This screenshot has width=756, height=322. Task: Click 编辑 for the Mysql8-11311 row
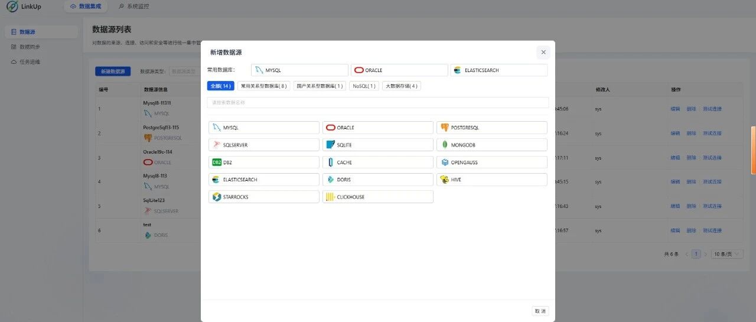(x=675, y=109)
